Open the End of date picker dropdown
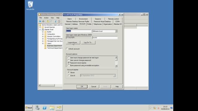 tap(114, 76)
